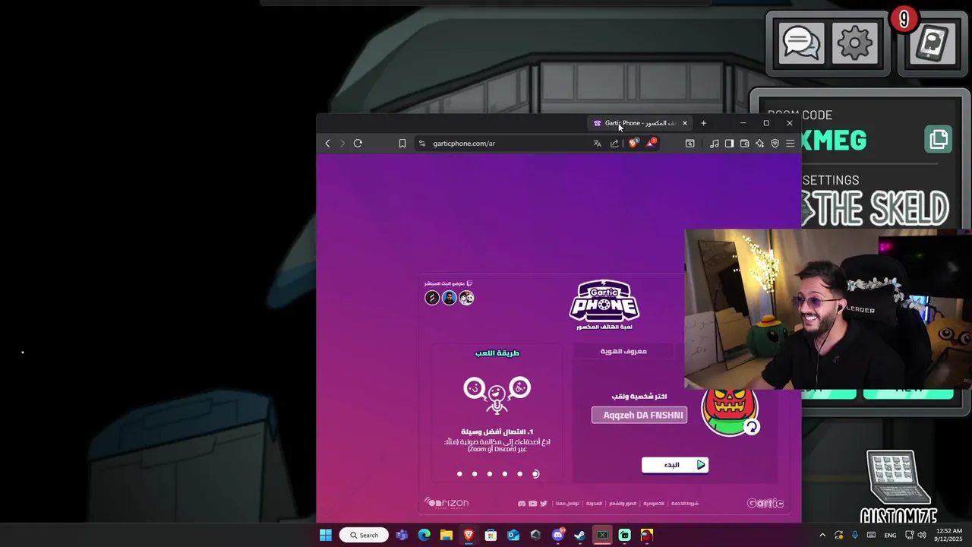Open the YouTube footer link

point(532,504)
